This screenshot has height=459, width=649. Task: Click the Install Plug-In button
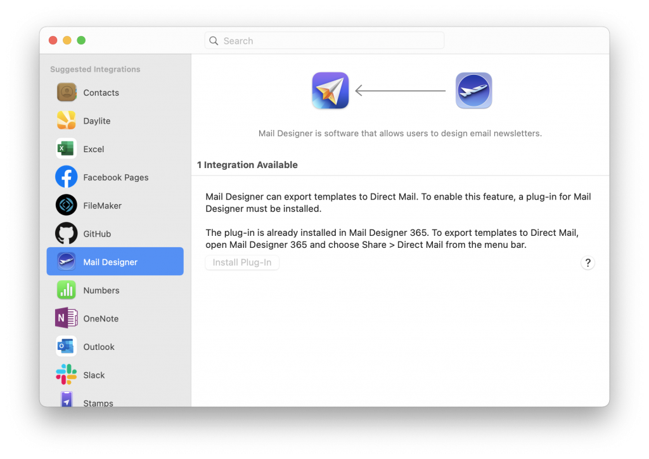click(x=242, y=262)
